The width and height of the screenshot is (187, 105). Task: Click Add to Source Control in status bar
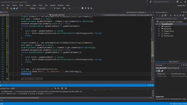[x=179, y=104]
